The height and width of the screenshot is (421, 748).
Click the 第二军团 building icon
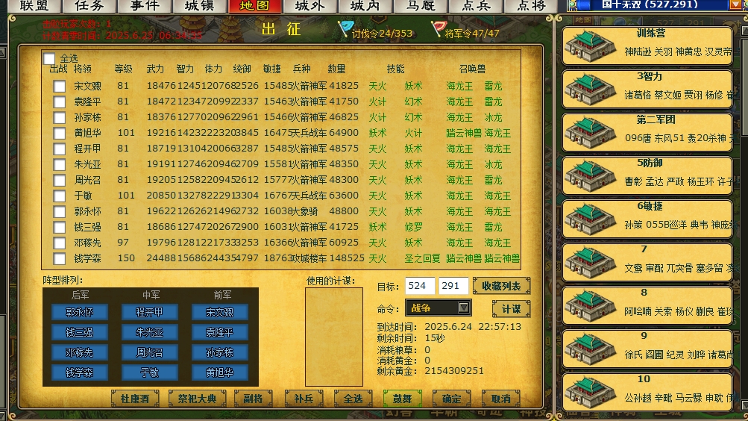(x=591, y=133)
